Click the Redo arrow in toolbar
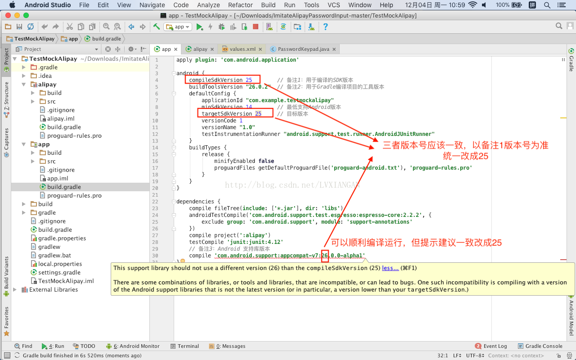Viewport: 576px width, 360px height. [56, 27]
